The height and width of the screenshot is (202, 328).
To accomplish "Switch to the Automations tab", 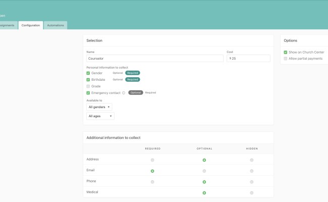I will [56, 25].
